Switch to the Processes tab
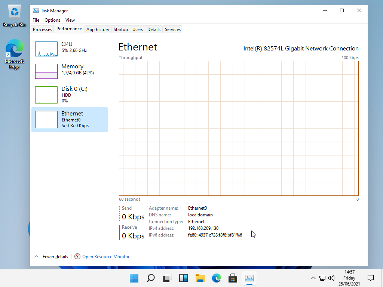This screenshot has height=287, width=383. point(42,30)
